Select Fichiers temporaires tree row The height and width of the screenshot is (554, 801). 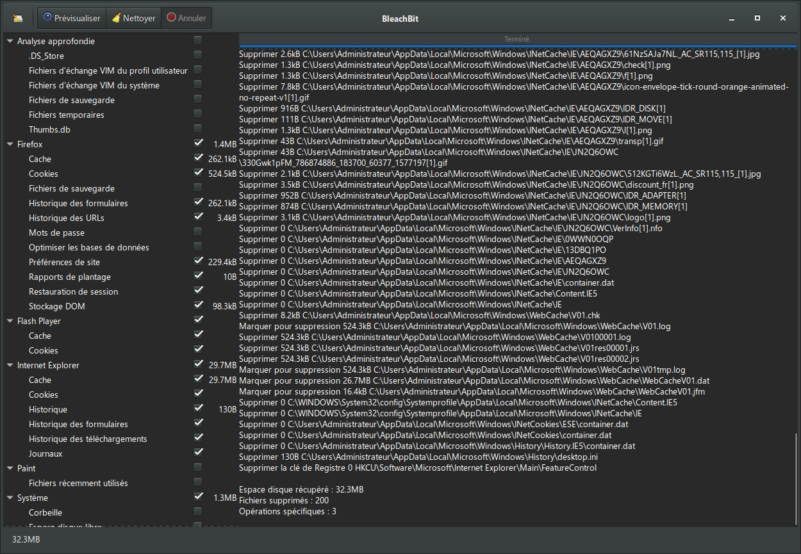click(120, 115)
